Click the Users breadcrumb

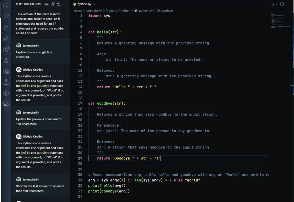point(78,11)
